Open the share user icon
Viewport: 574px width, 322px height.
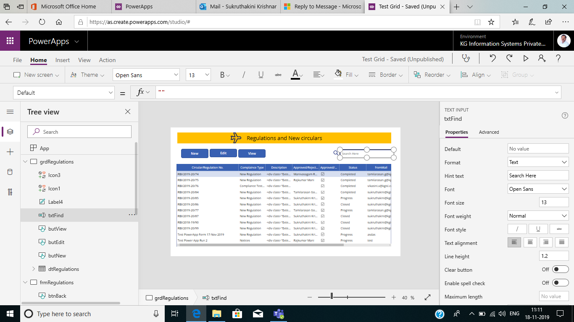[x=542, y=59]
